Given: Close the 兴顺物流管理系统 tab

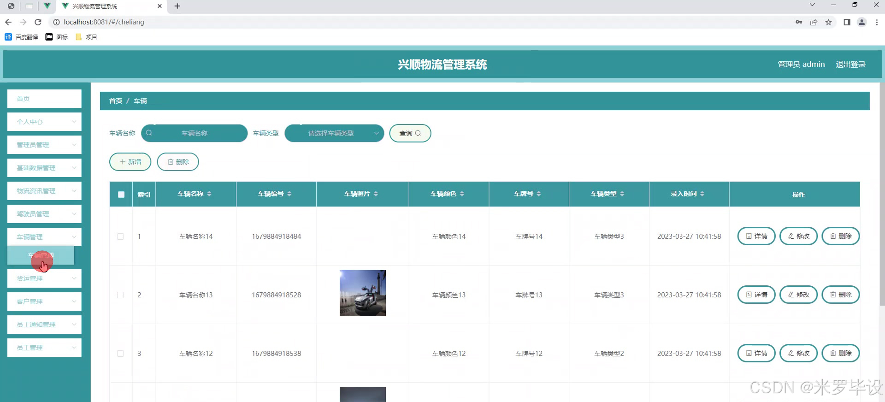Looking at the screenshot, I should pyautogui.click(x=159, y=6).
